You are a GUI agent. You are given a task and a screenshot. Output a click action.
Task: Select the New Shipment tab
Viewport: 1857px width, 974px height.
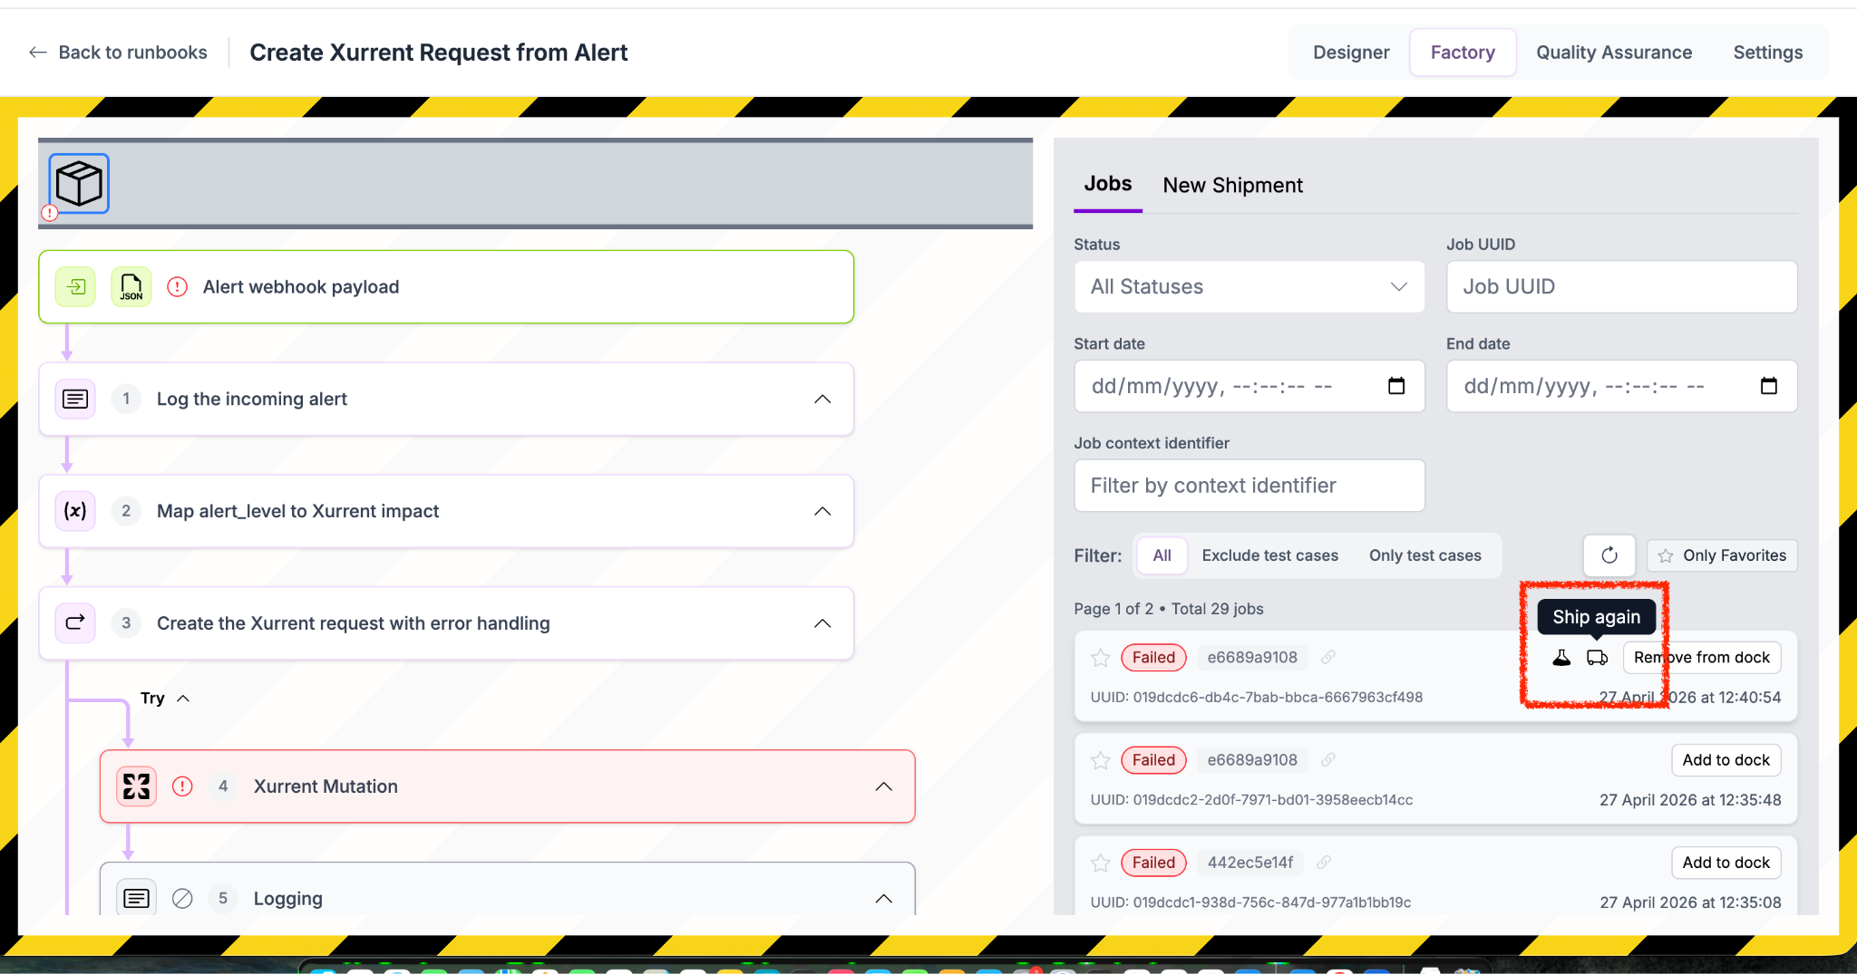(1232, 185)
